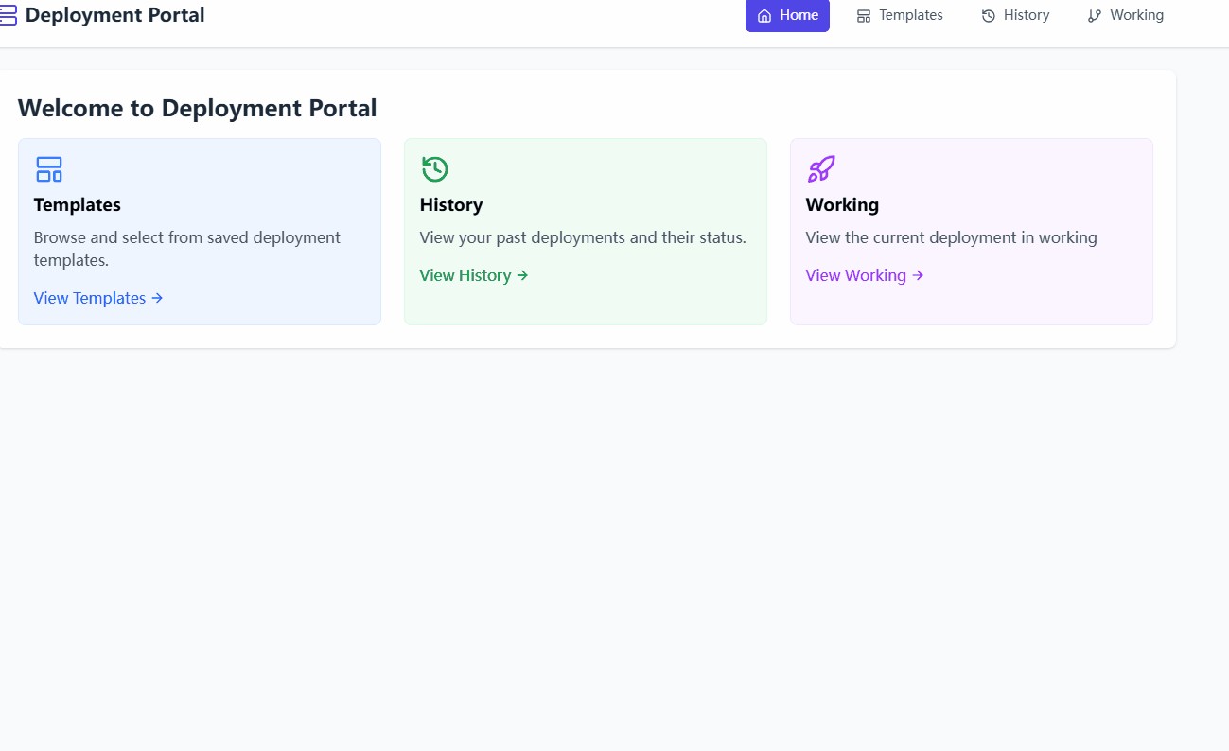The width and height of the screenshot is (1229, 751).
Task: Select the Home tab label text
Action: pos(799,15)
